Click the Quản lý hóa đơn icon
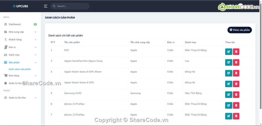Image resolution: width=262 pixels, height=126 pixels. [6, 83]
